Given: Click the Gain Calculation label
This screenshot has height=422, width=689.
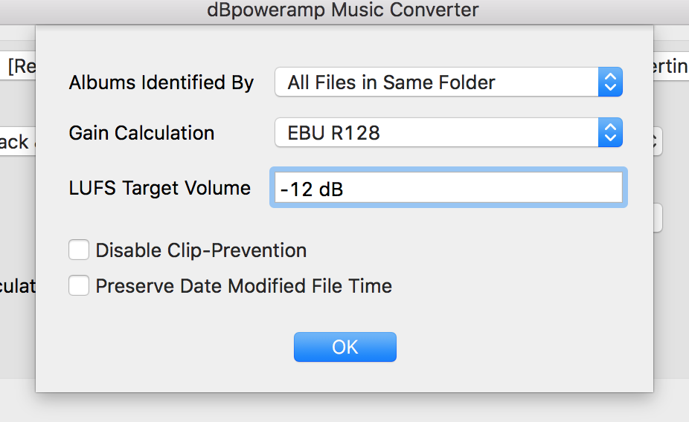Looking at the screenshot, I should point(141,134).
